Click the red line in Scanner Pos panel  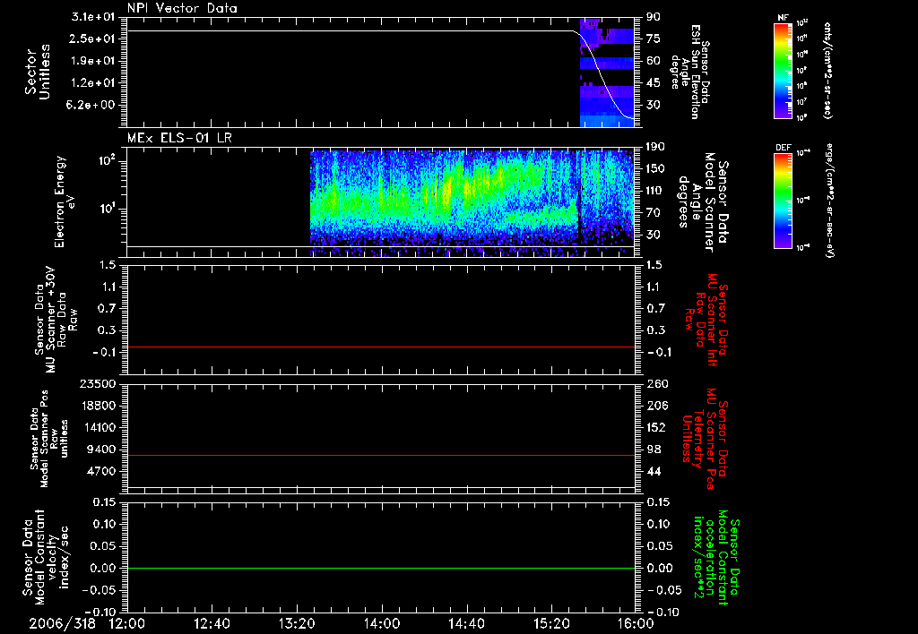[381, 455]
